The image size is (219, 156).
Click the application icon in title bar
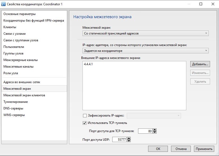coord(4,4)
